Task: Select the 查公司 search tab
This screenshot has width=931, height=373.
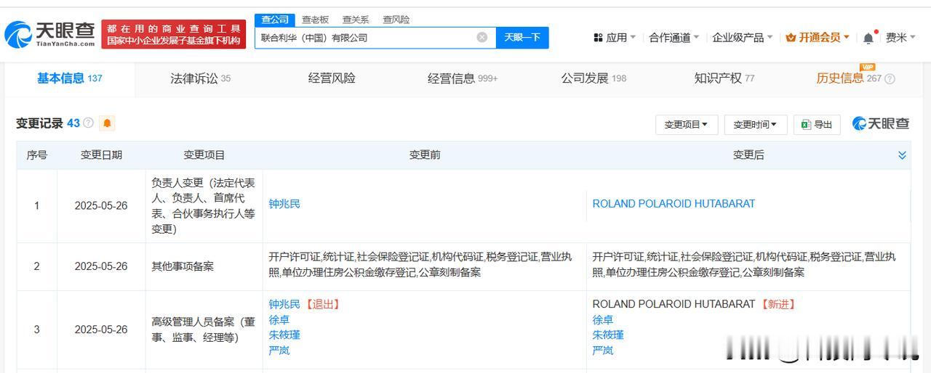Action: [275, 20]
